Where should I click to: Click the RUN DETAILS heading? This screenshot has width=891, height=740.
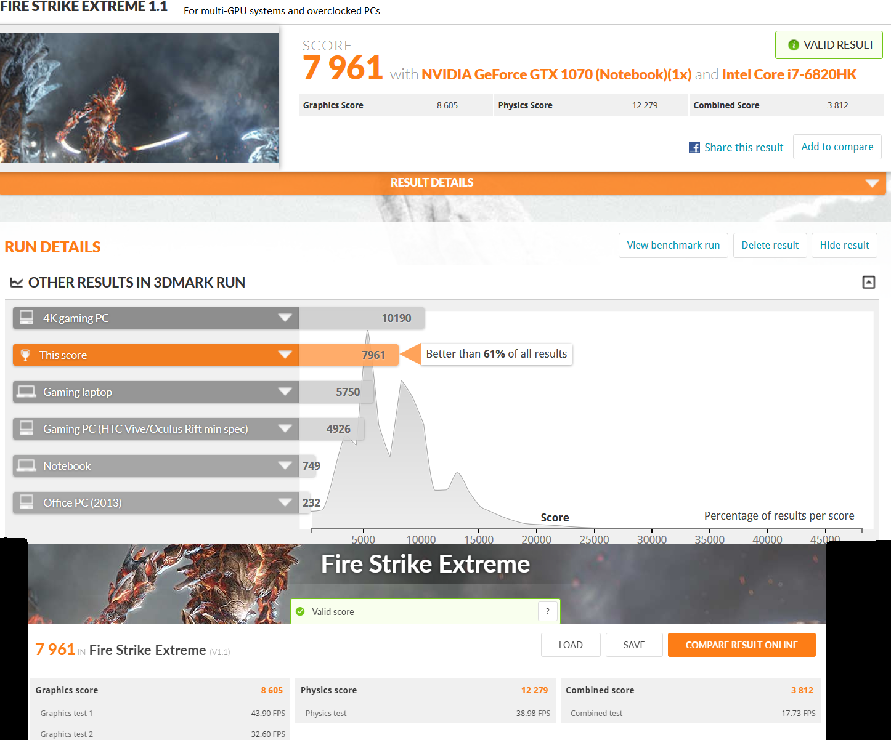click(52, 247)
